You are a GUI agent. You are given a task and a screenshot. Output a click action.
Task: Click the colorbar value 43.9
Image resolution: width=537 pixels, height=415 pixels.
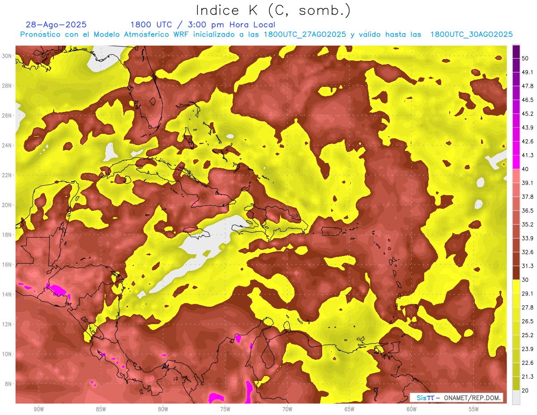(528, 127)
